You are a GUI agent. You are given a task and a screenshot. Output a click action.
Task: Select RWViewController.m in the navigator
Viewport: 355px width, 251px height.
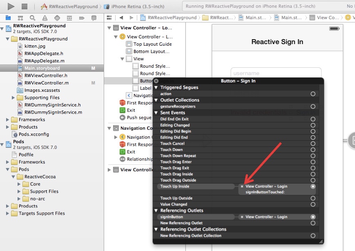(47, 83)
